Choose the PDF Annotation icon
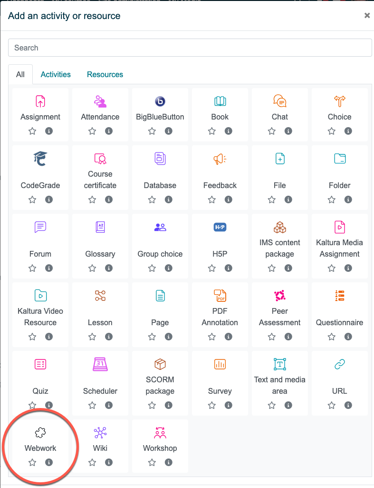The height and width of the screenshot is (488, 374). point(220,296)
